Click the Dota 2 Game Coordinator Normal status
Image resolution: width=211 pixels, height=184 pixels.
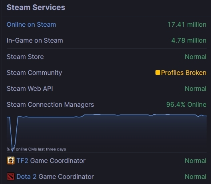coord(195,176)
